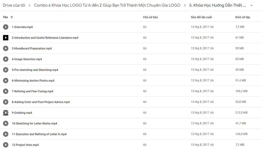Screen dimensions: 262x150
Task: Click the video icon for 6-Minimizing Anchor Points.mp4
Action: coord(6,81)
